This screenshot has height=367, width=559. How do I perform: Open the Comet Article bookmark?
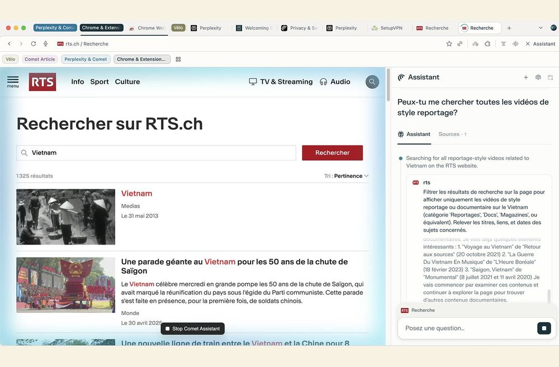[x=40, y=59]
